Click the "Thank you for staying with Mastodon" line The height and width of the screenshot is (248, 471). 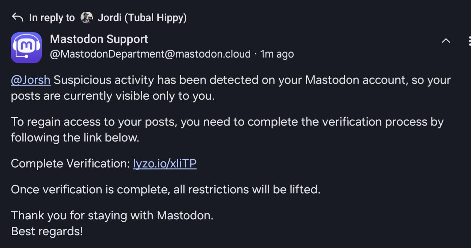(x=112, y=215)
